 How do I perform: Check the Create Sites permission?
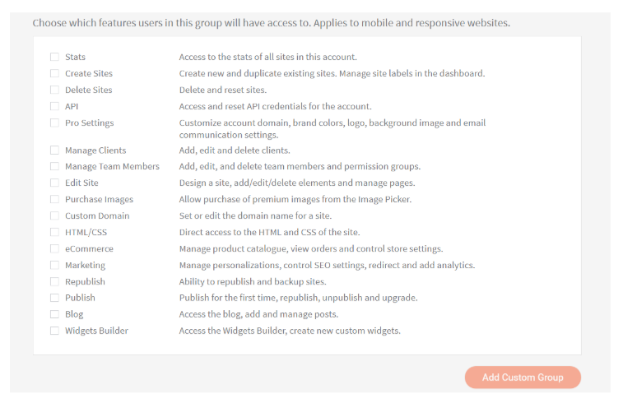point(54,73)
